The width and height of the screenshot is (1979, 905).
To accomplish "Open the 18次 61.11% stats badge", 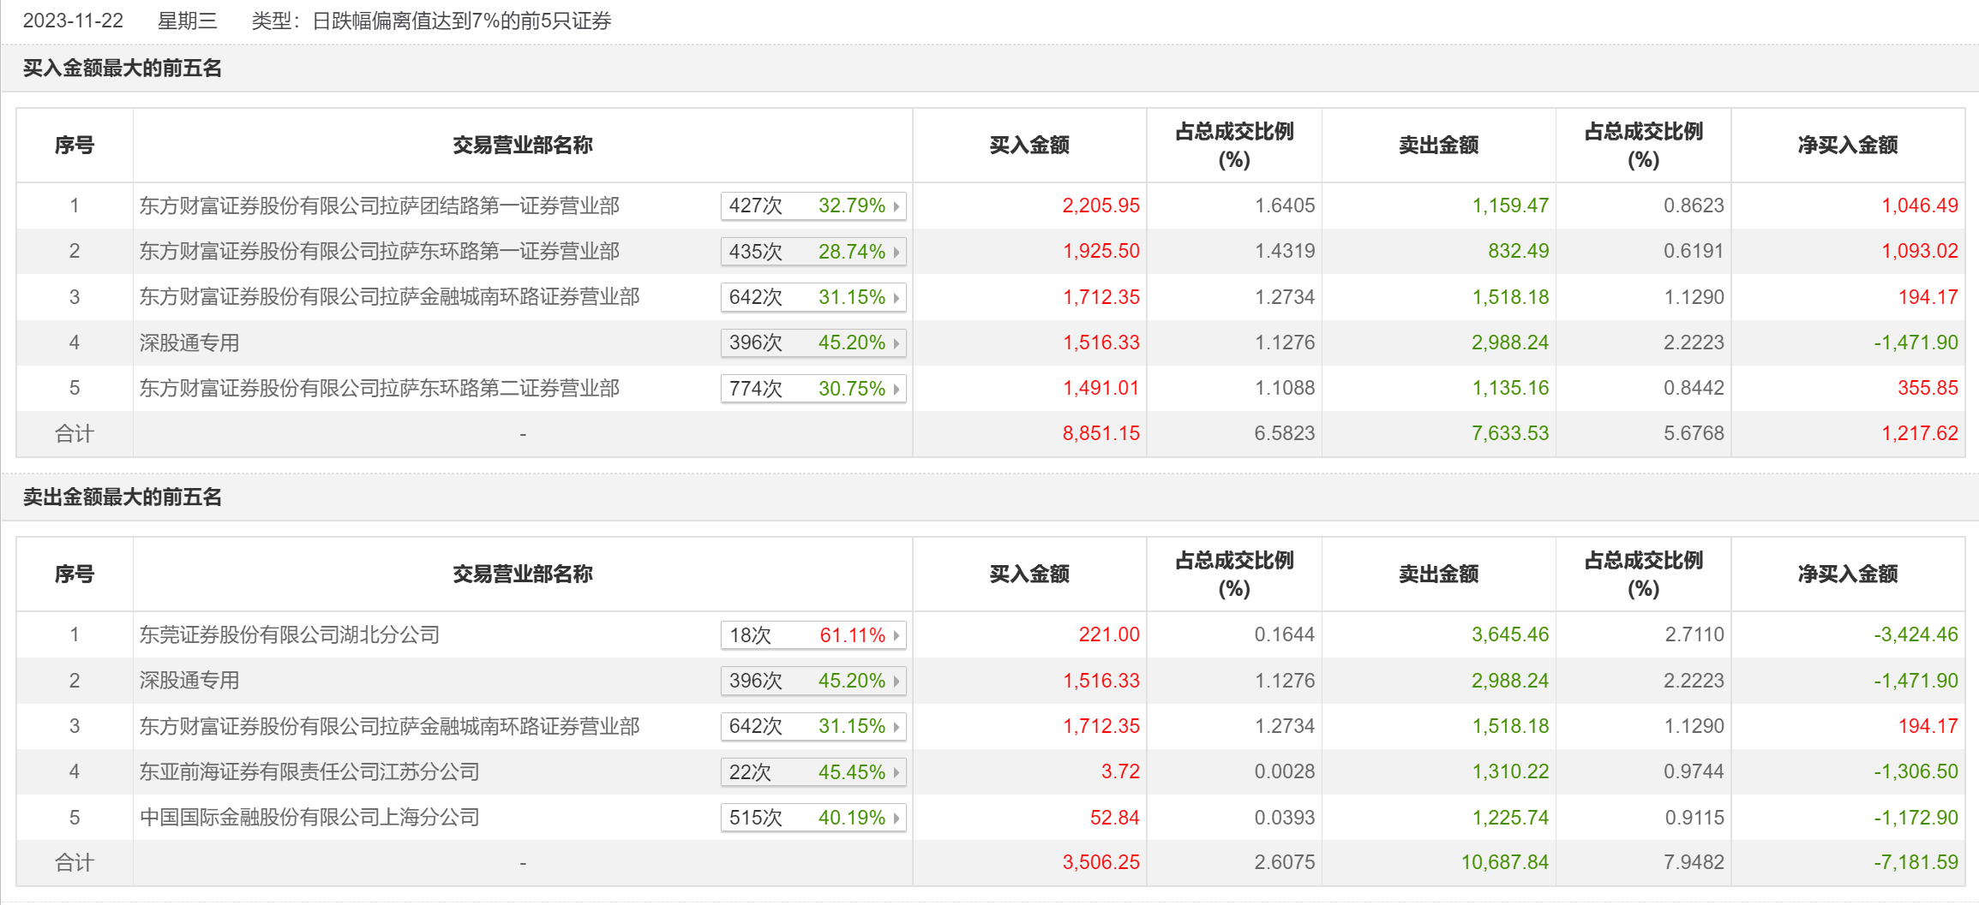I will pyautogui.click(x=813, y=635).
